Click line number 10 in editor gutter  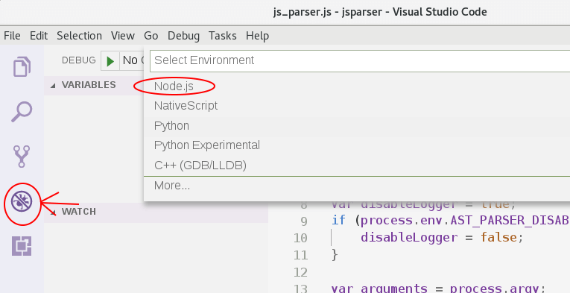[300, 238]
